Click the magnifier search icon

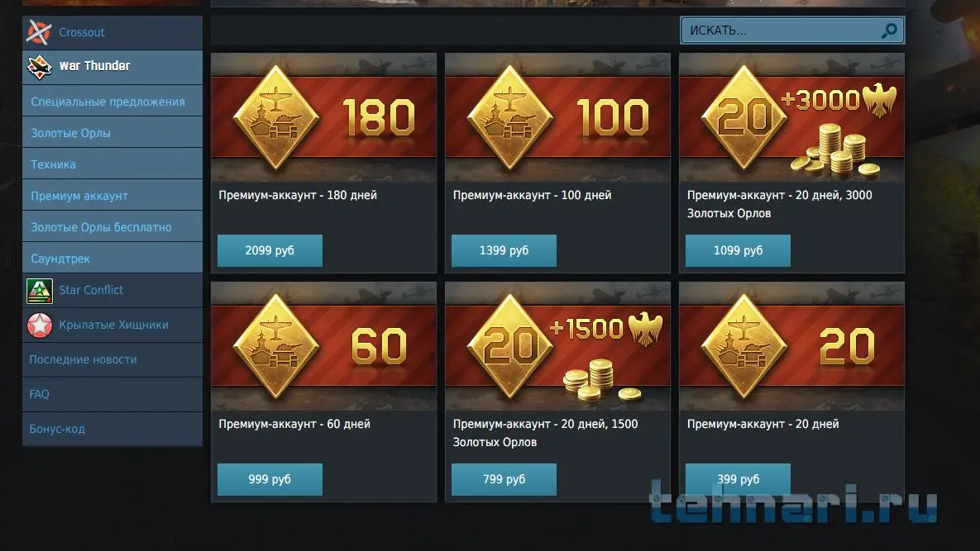(888, 31)
